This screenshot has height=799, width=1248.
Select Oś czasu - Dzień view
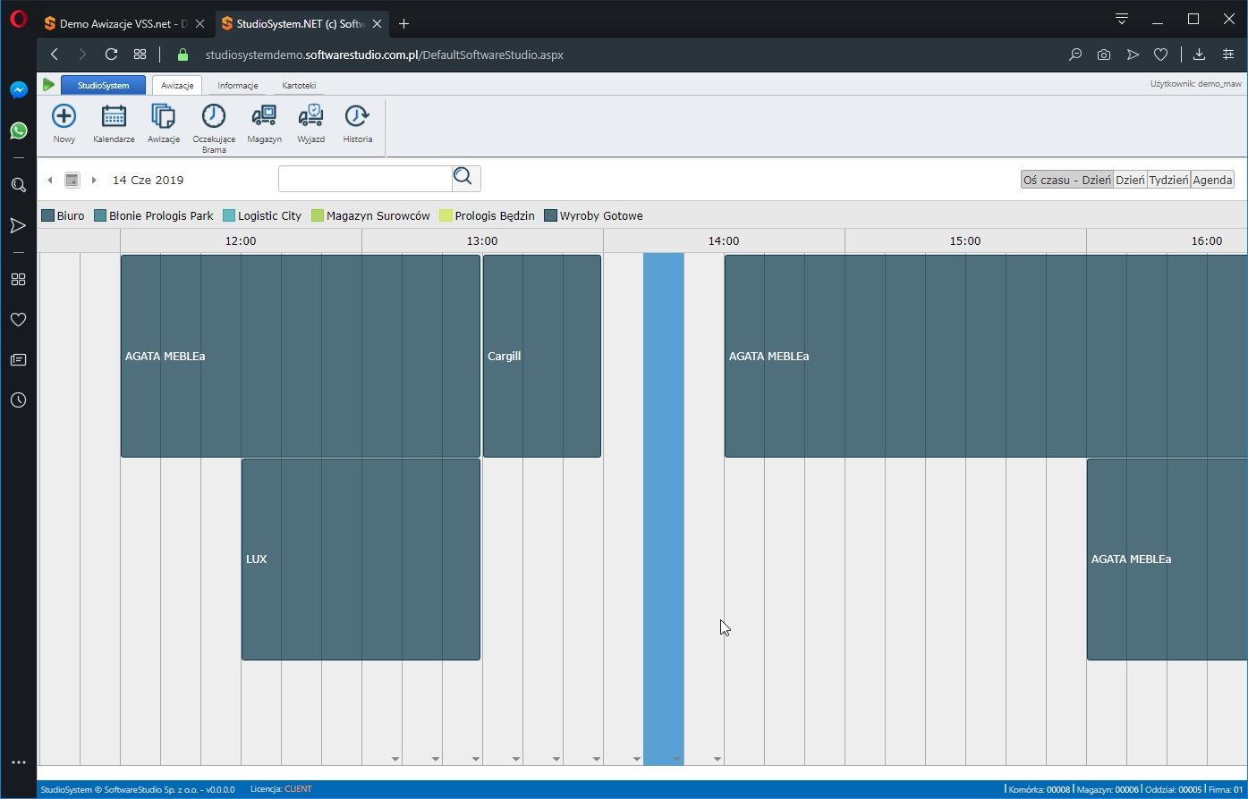pos(1066,180)
